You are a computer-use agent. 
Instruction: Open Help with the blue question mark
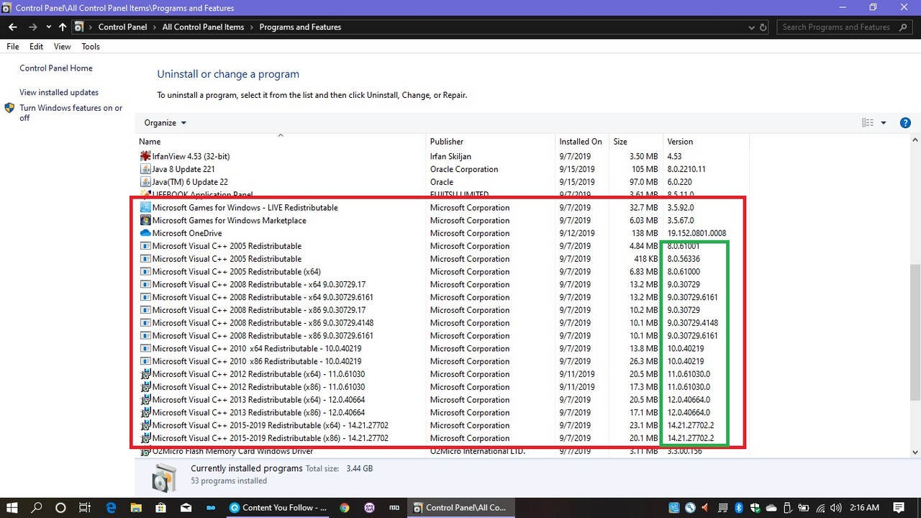point(905,123)
